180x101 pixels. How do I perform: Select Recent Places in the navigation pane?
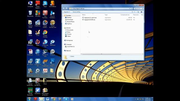click(71, 22)
